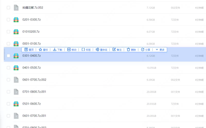
Task: Tick the checkbox for 0001-0100.7z
Action: pyautogui.click(x=8, y=44)
